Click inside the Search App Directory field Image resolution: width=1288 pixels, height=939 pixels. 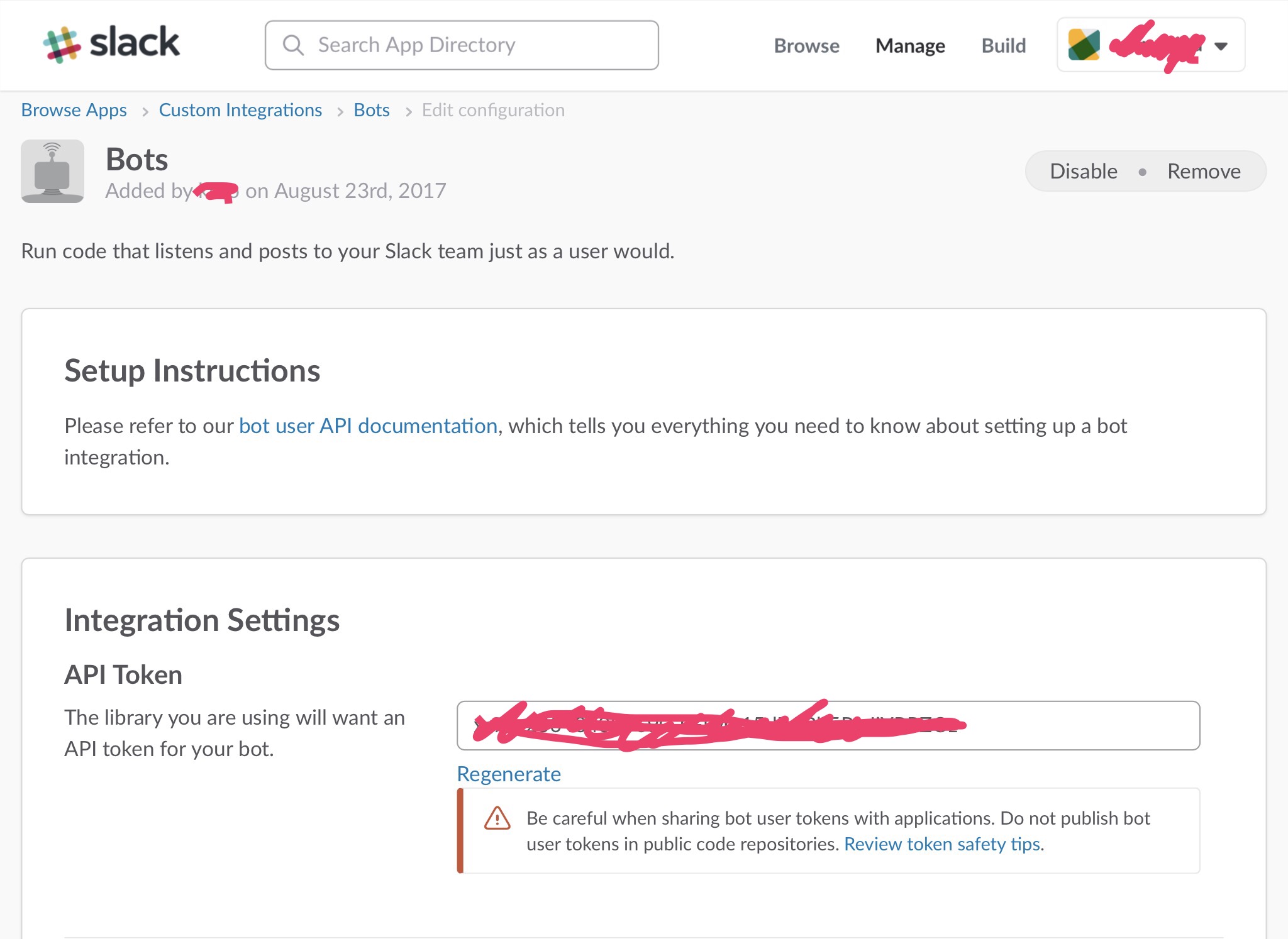pos(462,45)
